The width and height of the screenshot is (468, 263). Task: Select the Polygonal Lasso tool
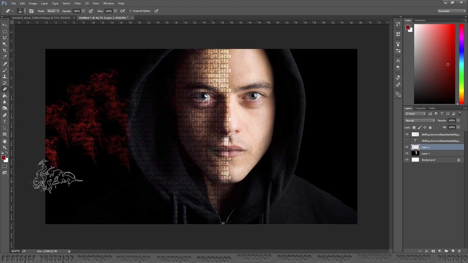pos(5,38)
